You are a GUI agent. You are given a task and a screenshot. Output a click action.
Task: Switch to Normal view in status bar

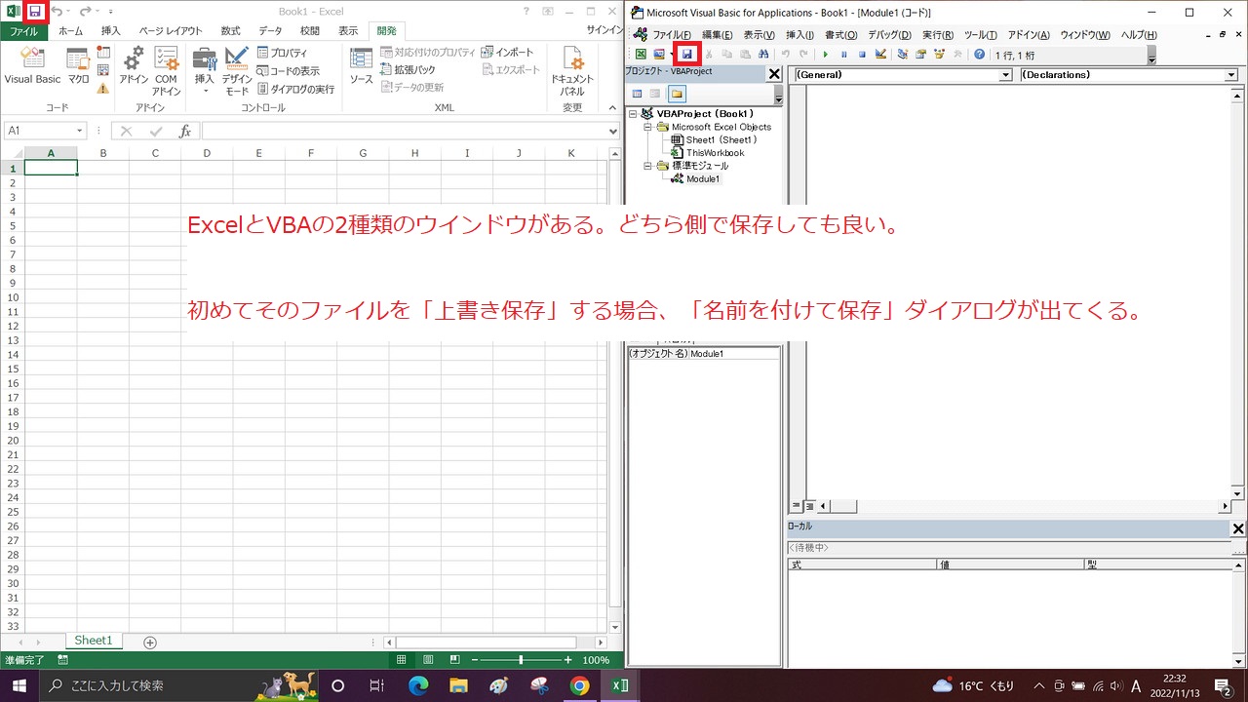click(x=402, y=660)
